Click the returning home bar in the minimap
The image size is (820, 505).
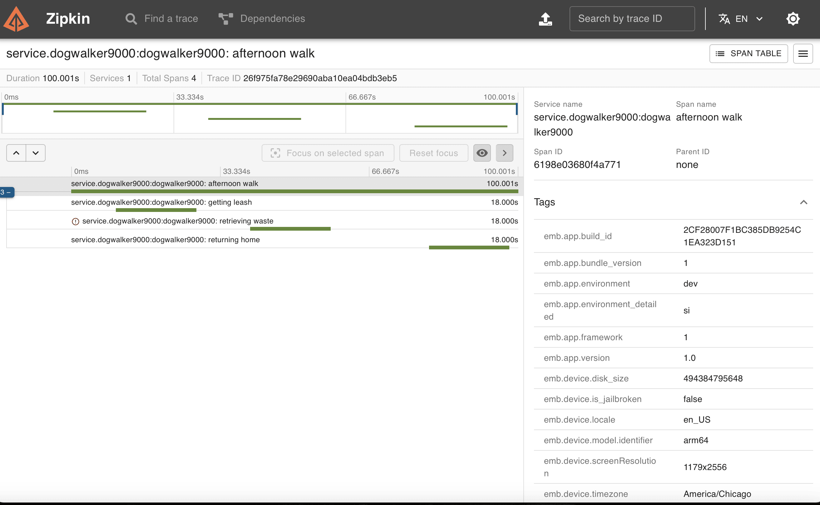click(x=461, y=126)
